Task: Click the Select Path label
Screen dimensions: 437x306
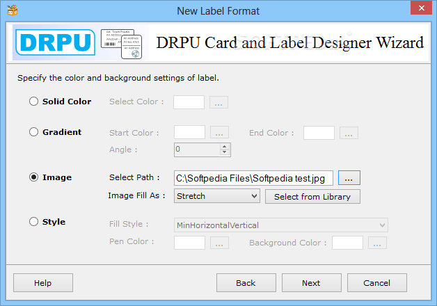Action: tap(134, 177)
